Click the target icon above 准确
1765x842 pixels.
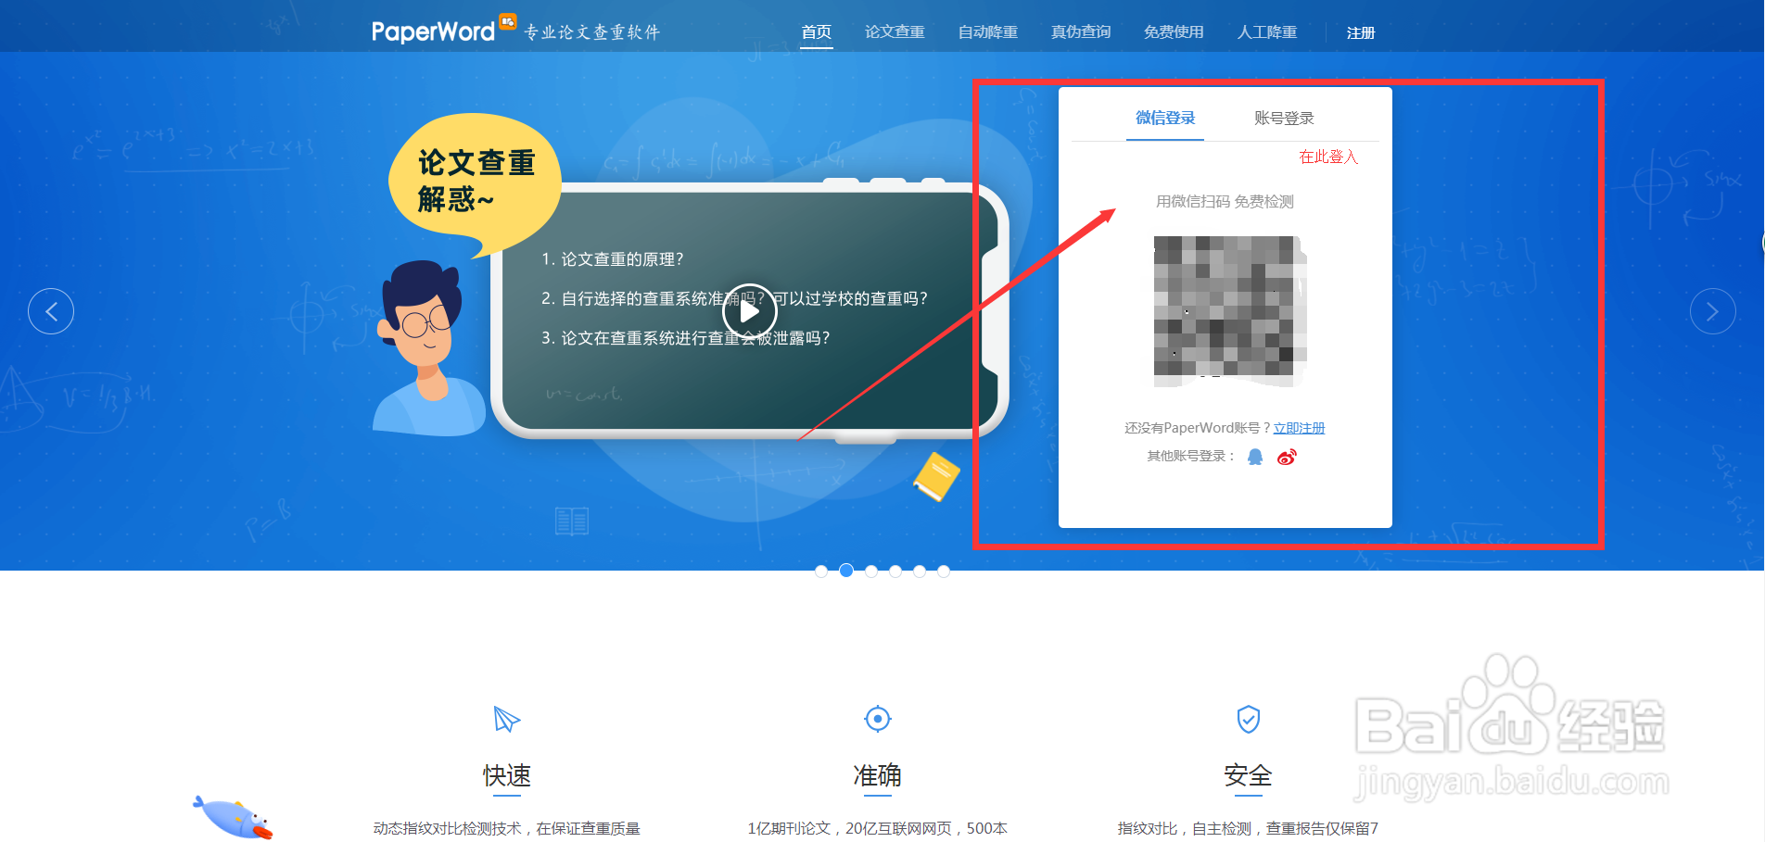pos(877,719)
